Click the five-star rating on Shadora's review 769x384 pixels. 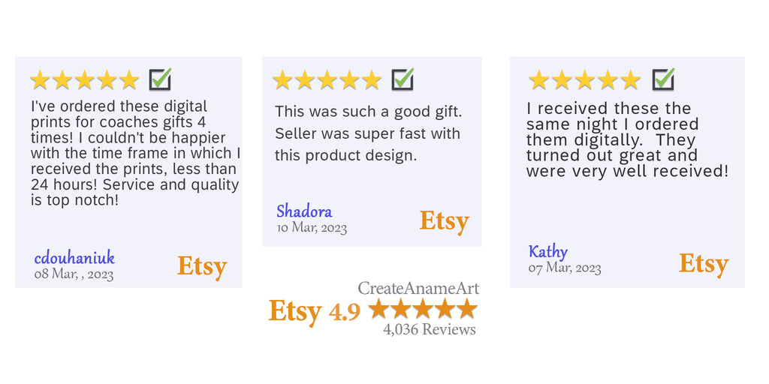[327, 79]
